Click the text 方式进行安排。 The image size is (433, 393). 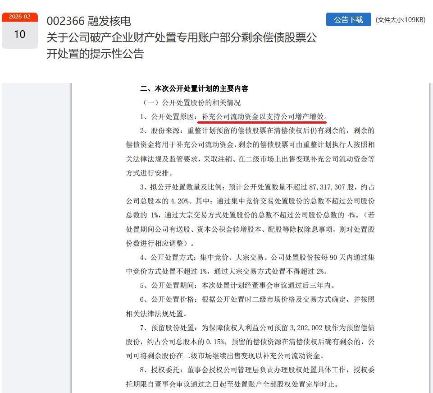pos(150,173)
